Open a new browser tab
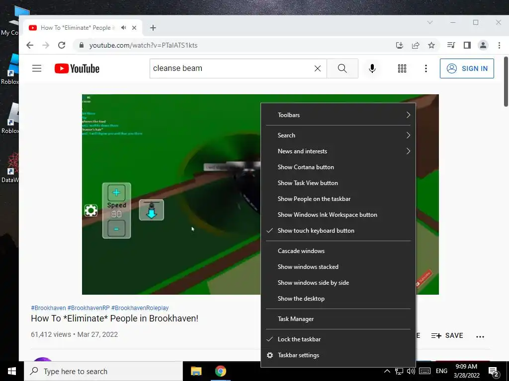Viewport: 509px width, 381px height. click(153, 28)
